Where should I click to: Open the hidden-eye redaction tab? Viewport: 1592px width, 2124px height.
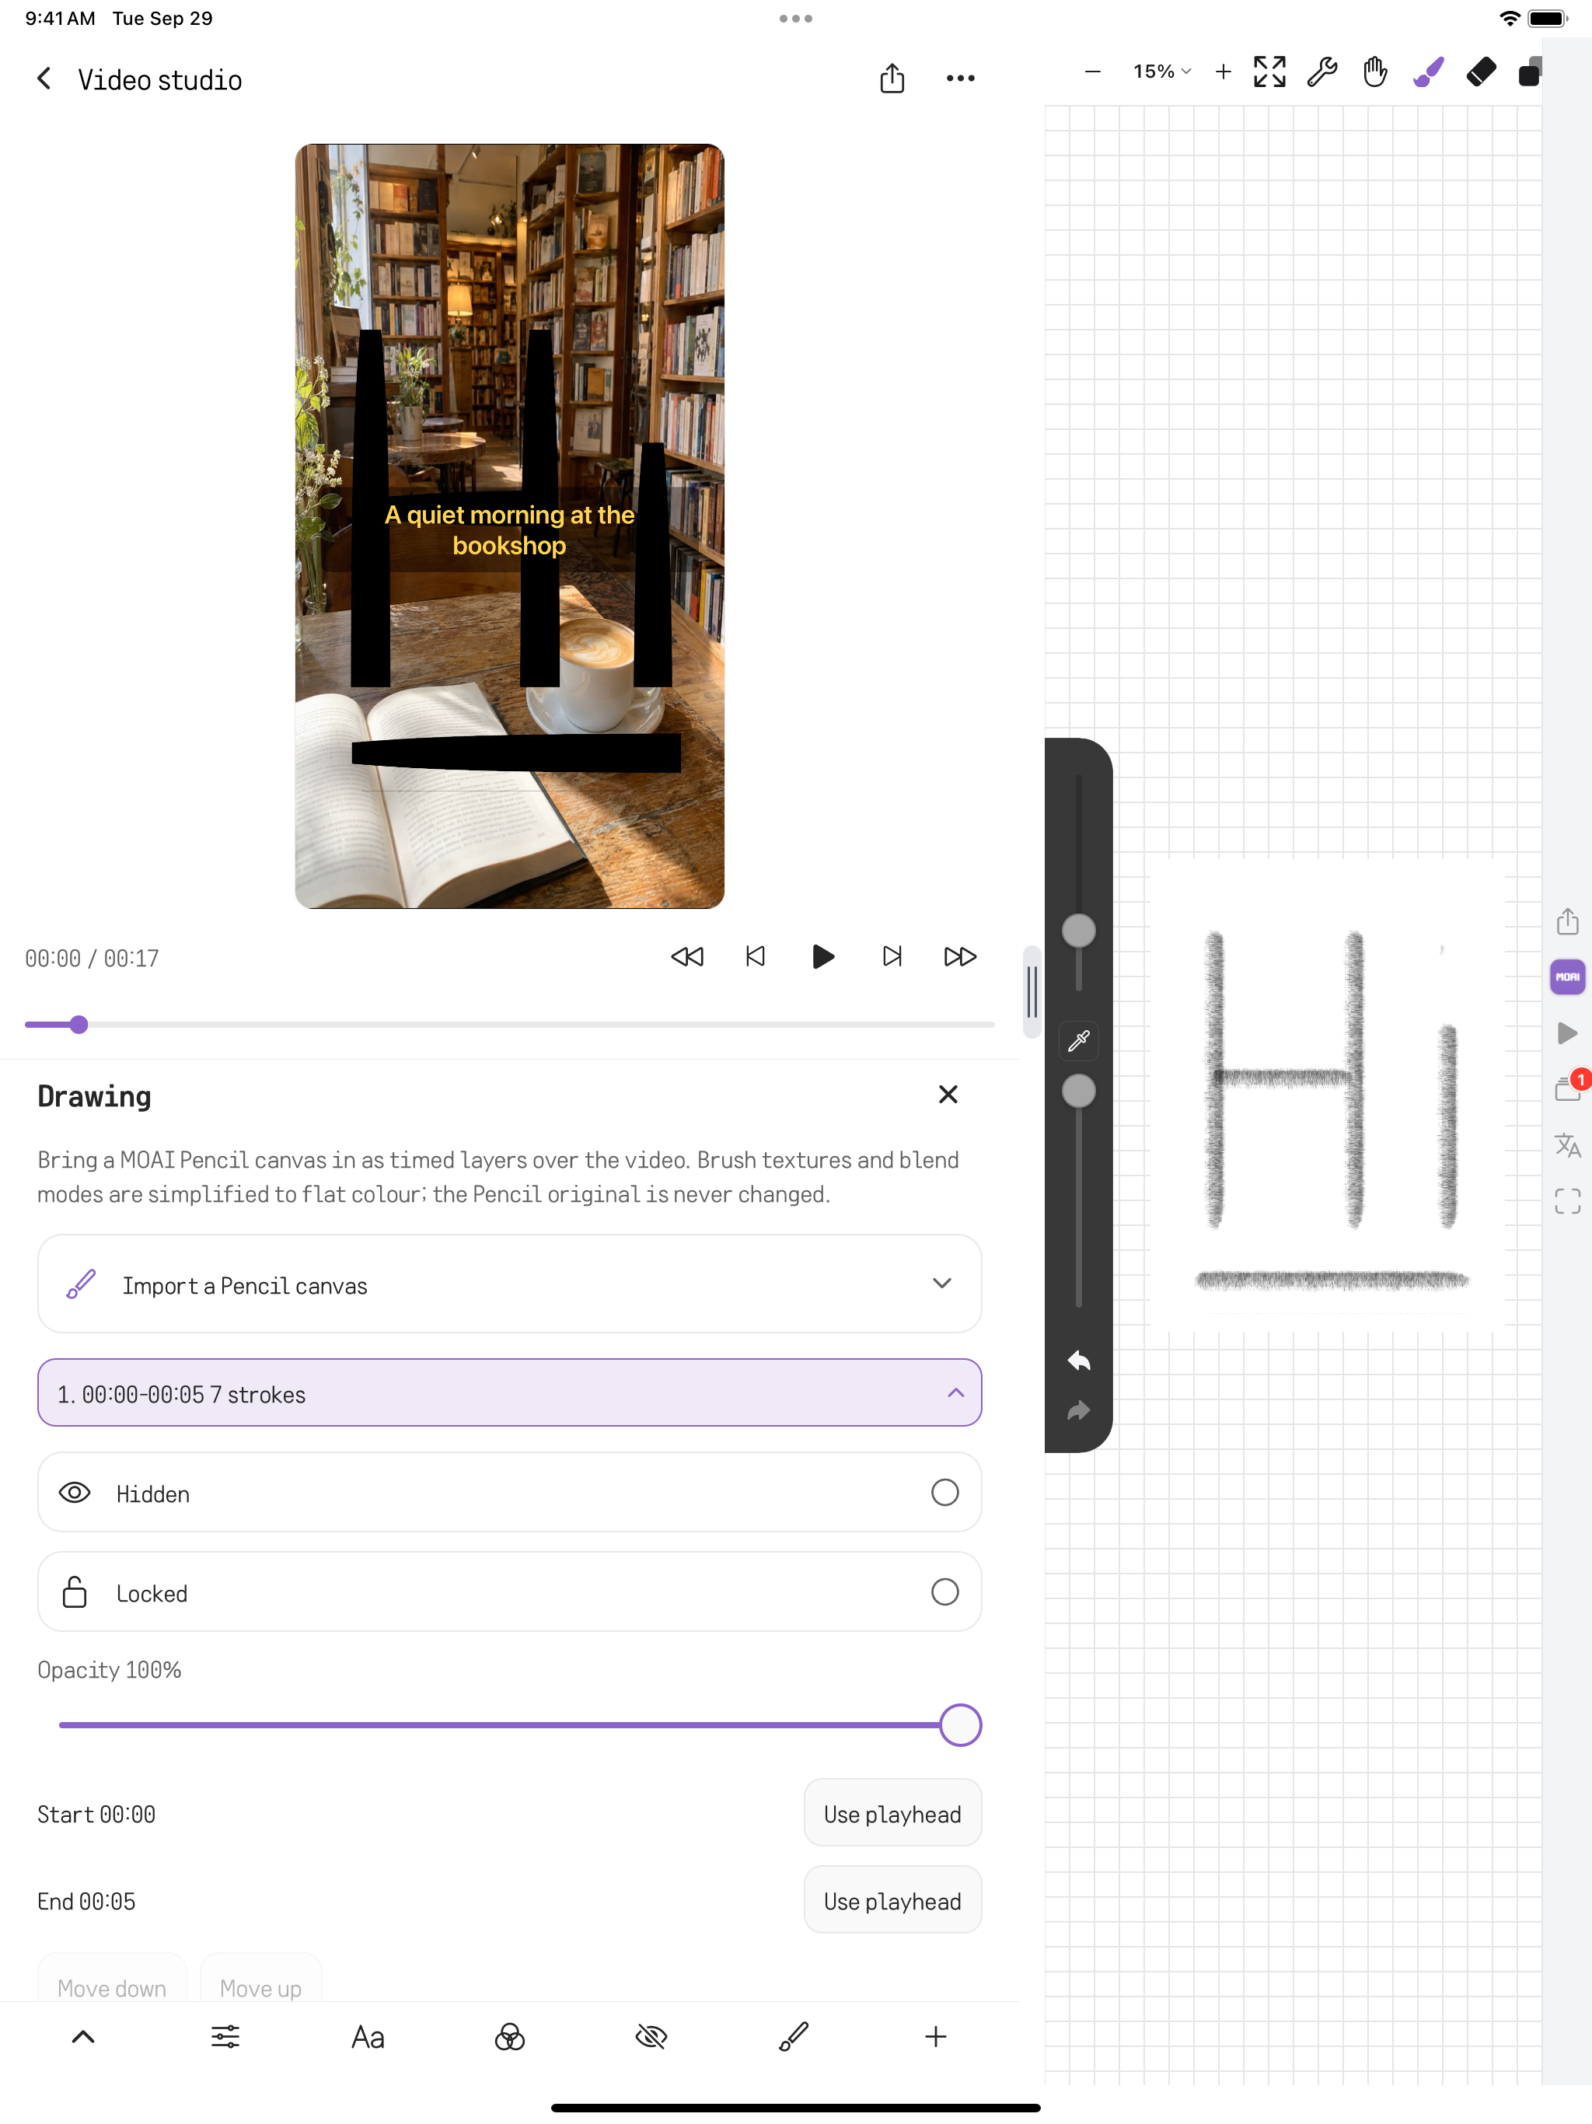[651, 2037]
